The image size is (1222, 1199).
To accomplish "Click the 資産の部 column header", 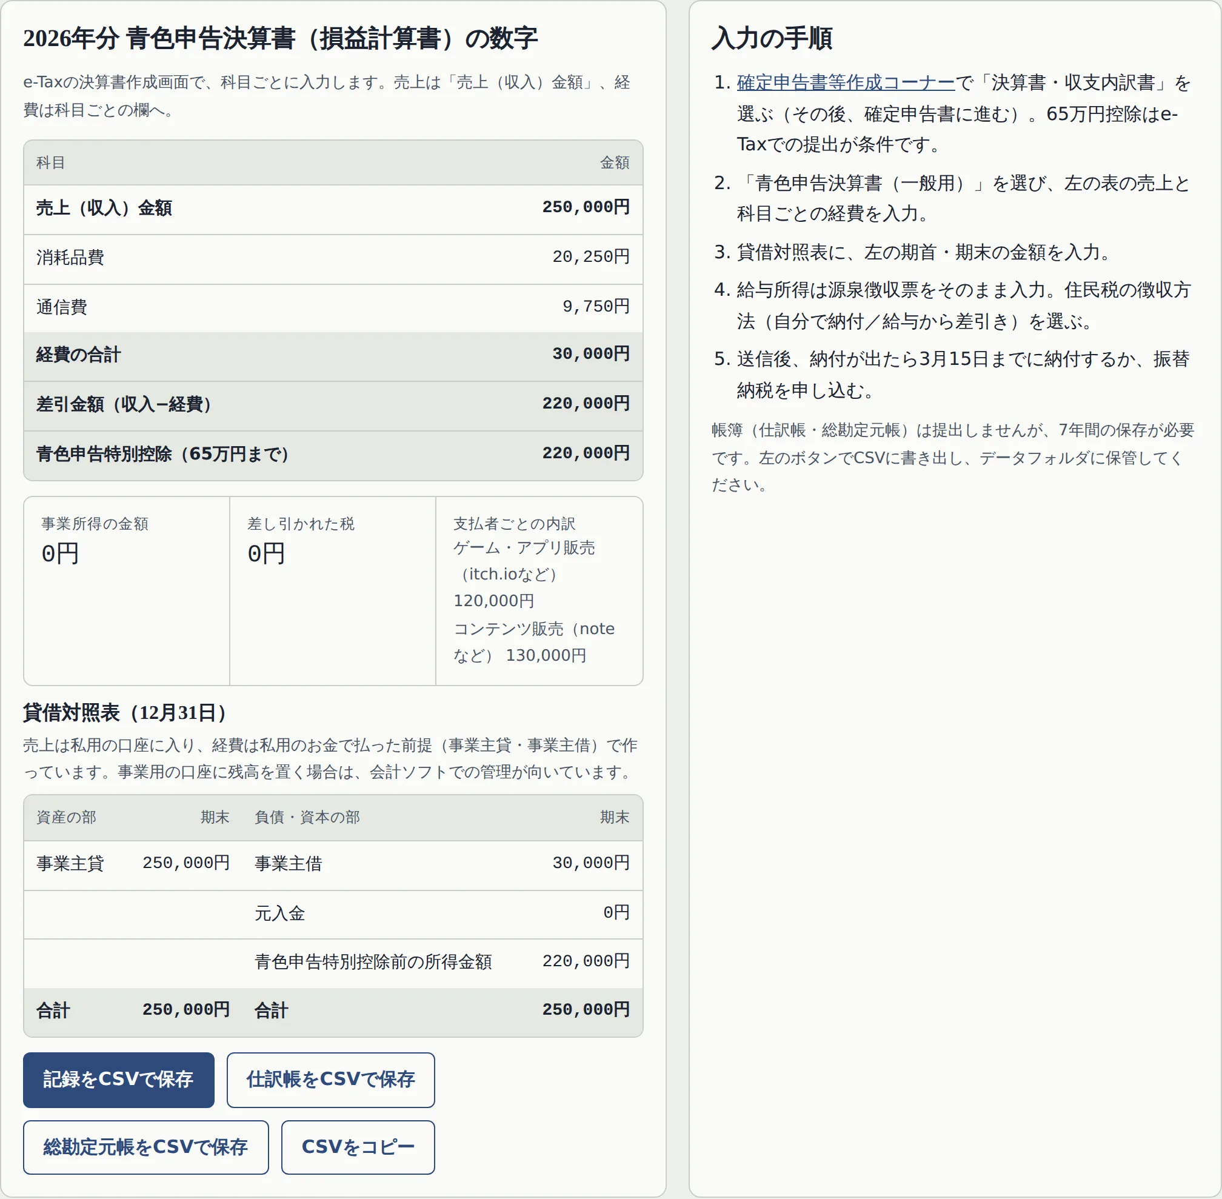I will point(66,817).
